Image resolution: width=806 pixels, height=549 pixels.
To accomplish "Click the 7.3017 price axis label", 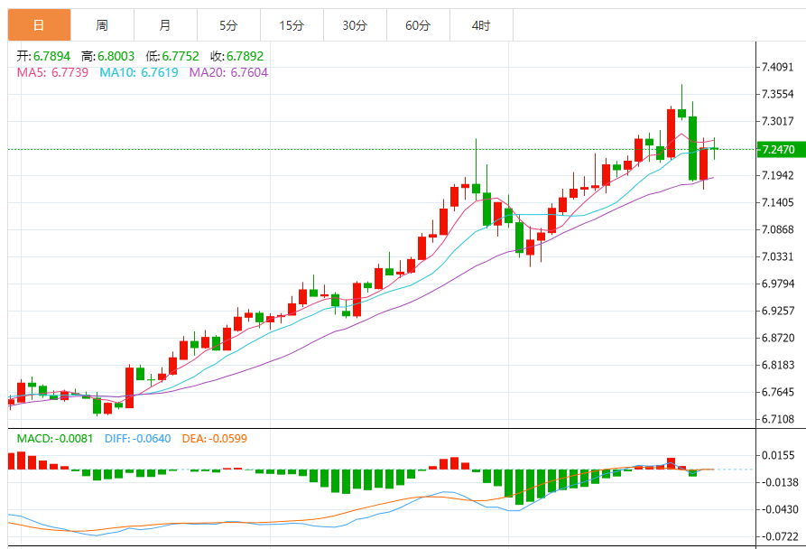I will 778,121.
